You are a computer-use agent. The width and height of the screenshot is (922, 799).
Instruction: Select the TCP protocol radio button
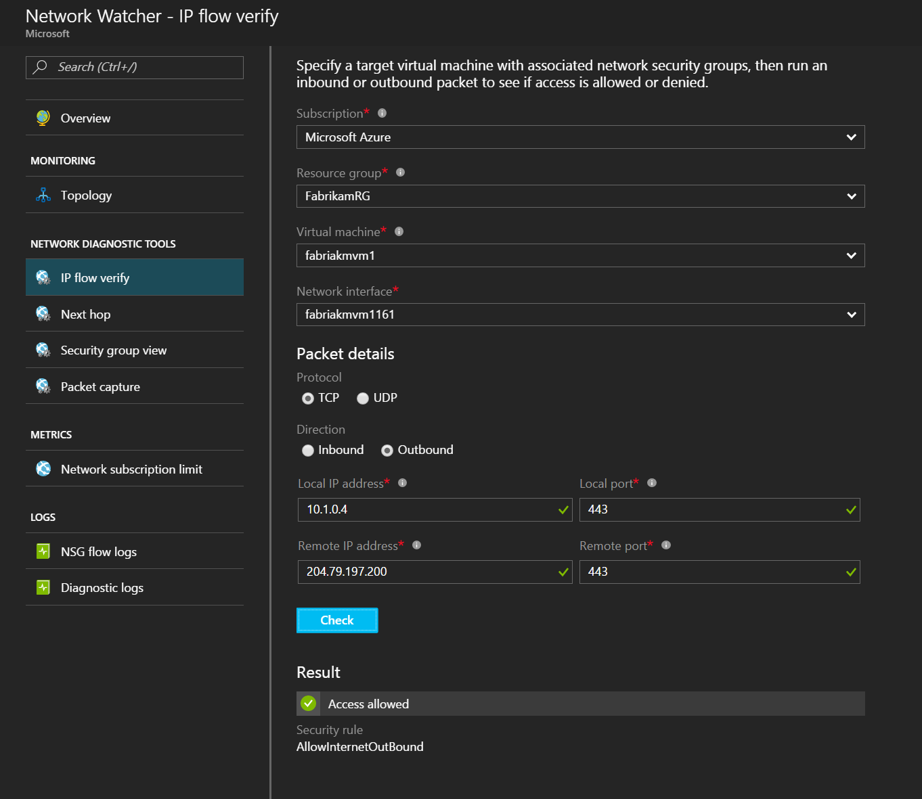click(x=308, y=398)
